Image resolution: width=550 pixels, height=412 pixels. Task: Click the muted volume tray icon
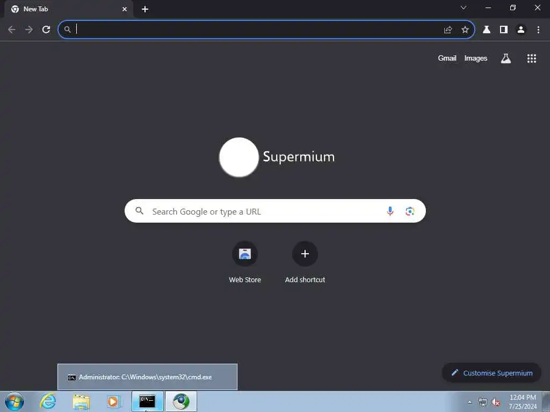[496, 402]
